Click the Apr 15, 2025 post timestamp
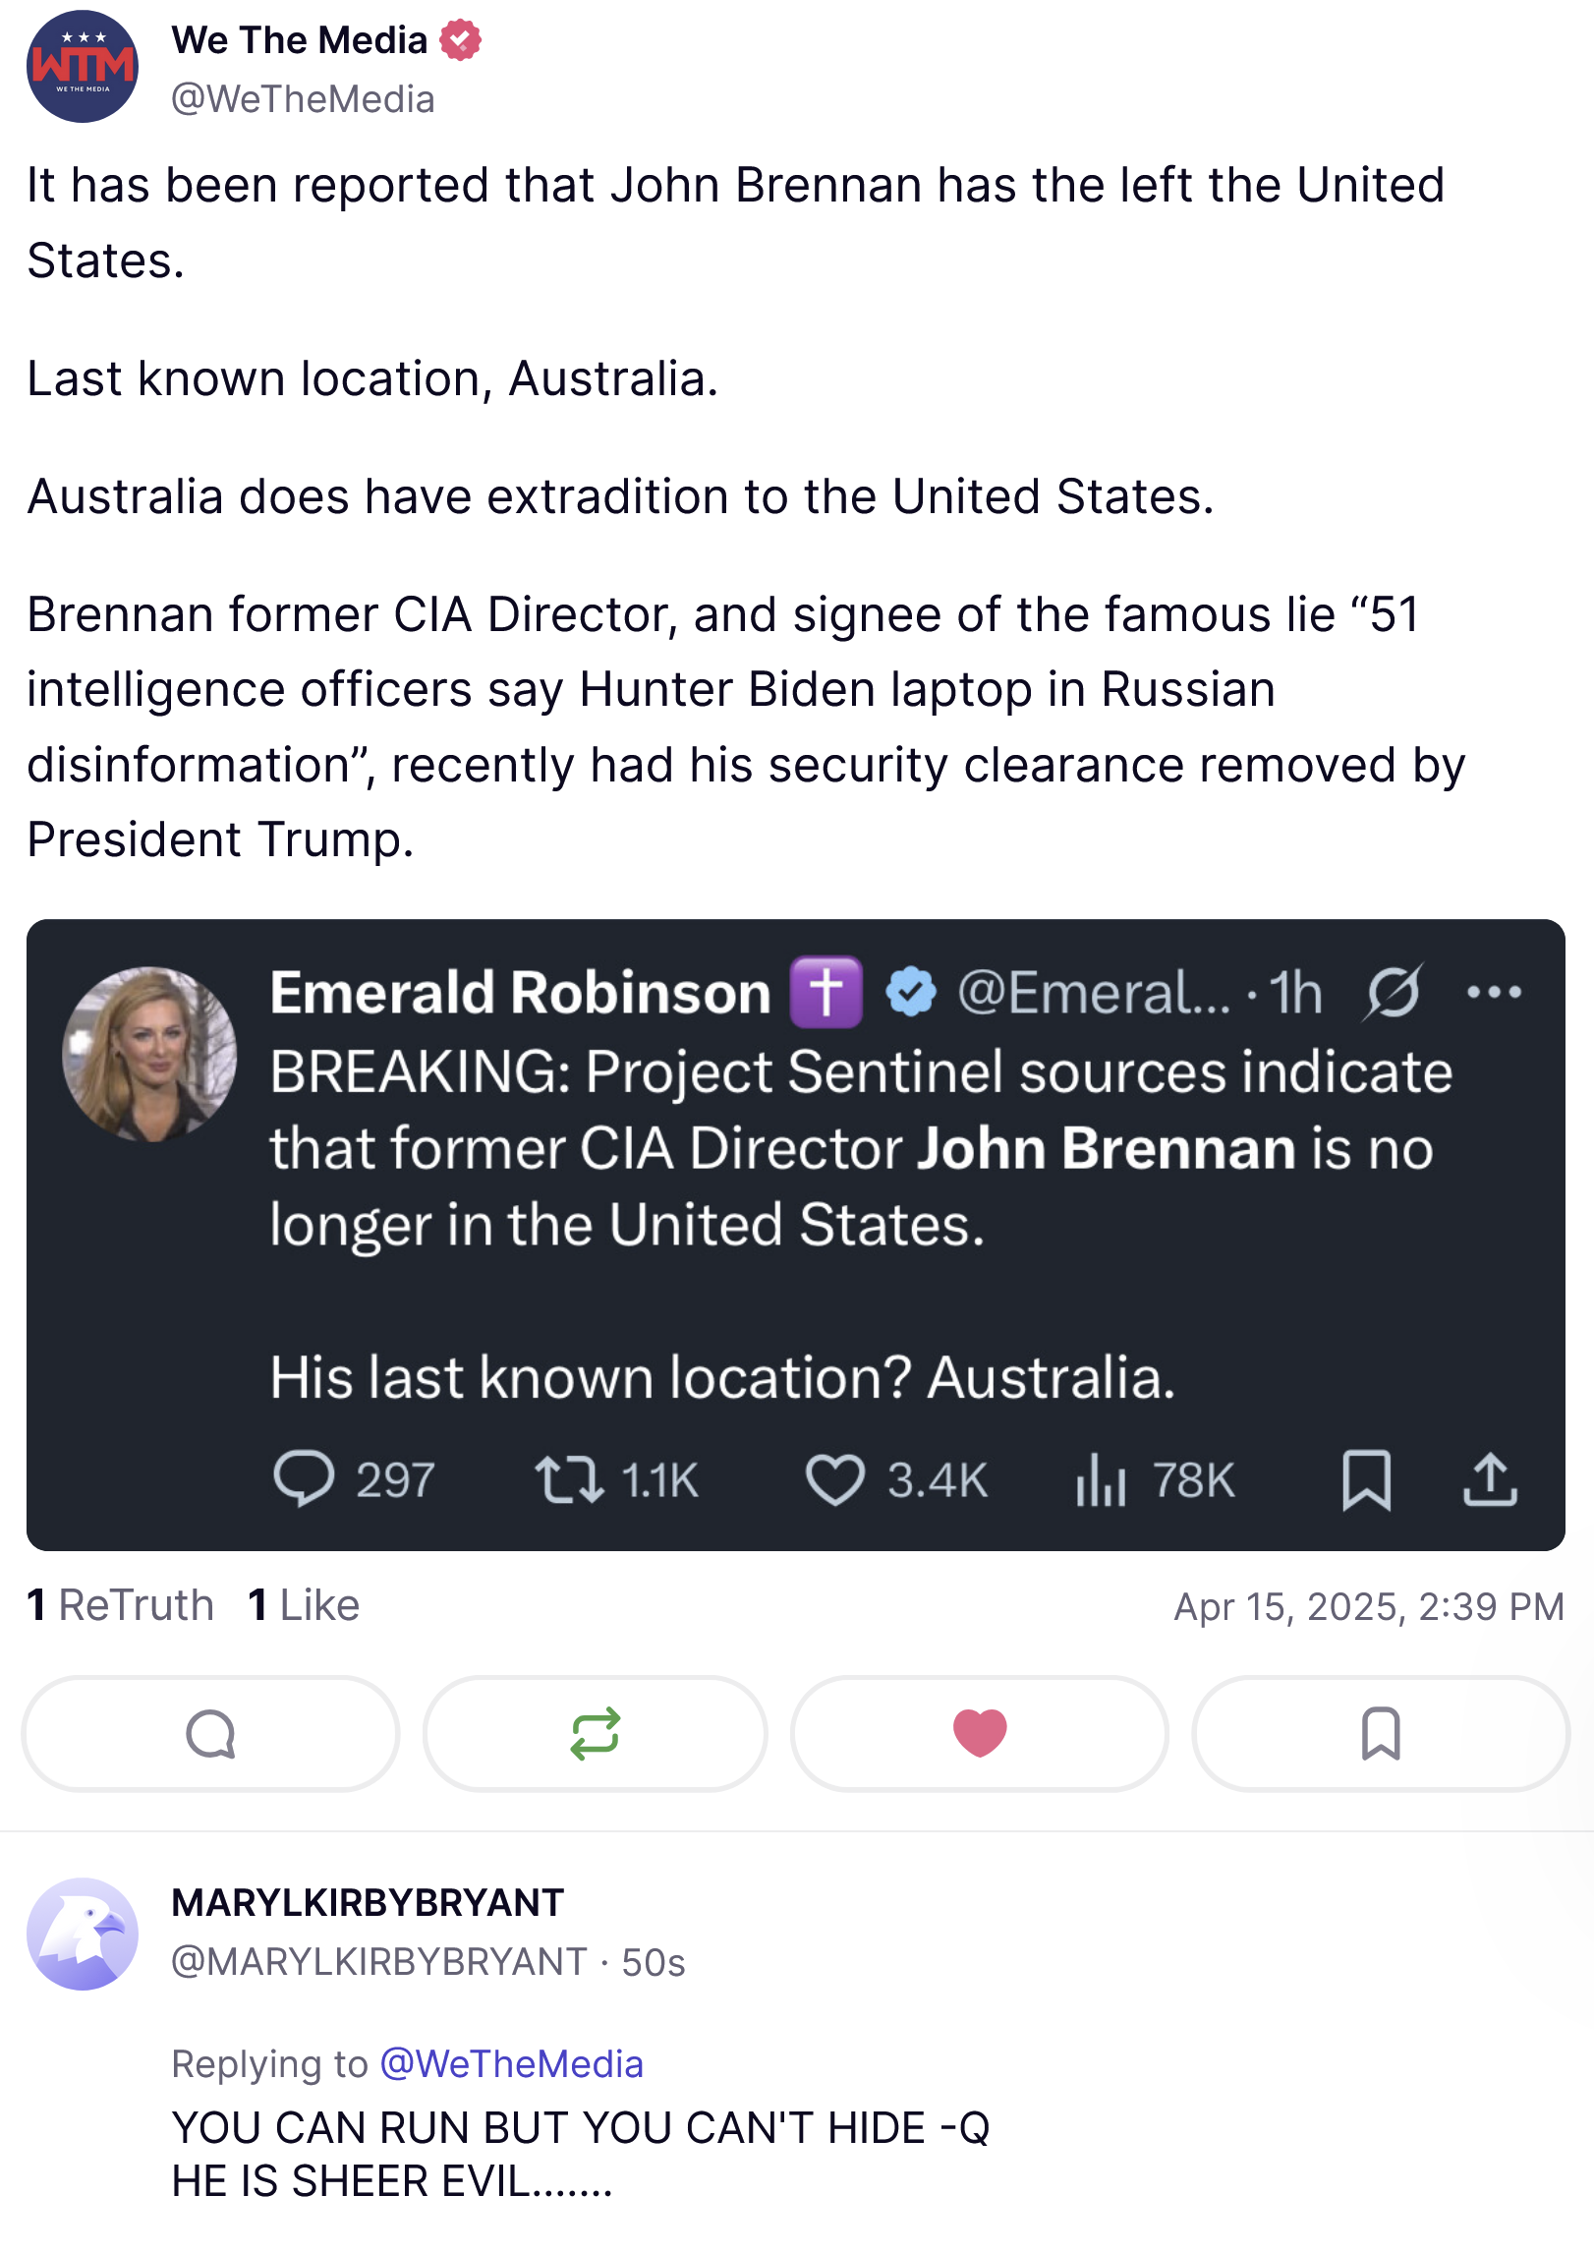This screenshot has height=2254, width=1594. (1368, 1607)
